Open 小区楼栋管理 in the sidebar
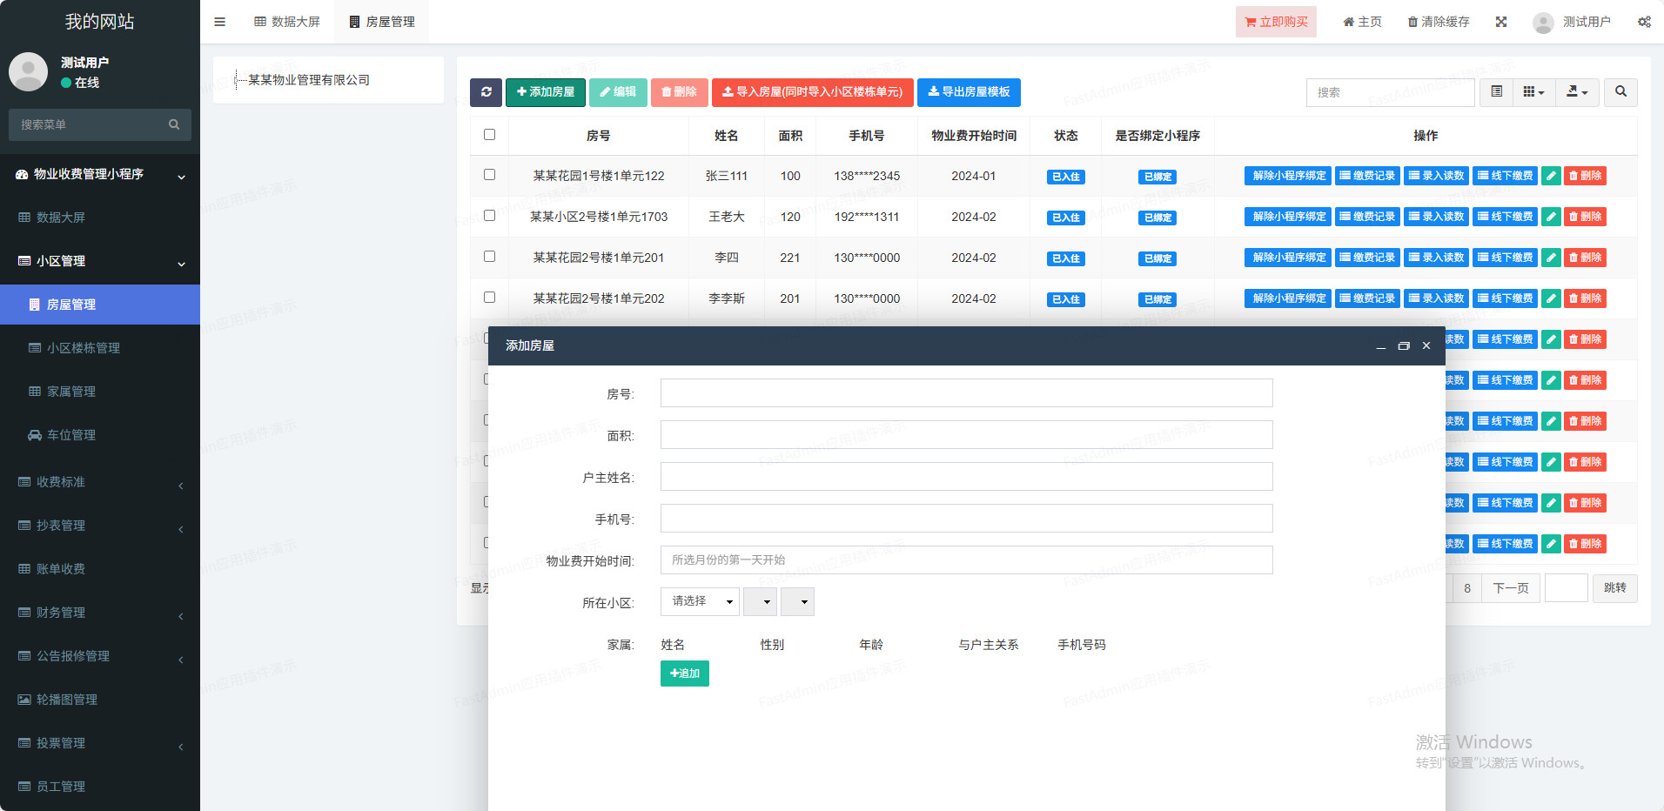 tap(84, 348)
